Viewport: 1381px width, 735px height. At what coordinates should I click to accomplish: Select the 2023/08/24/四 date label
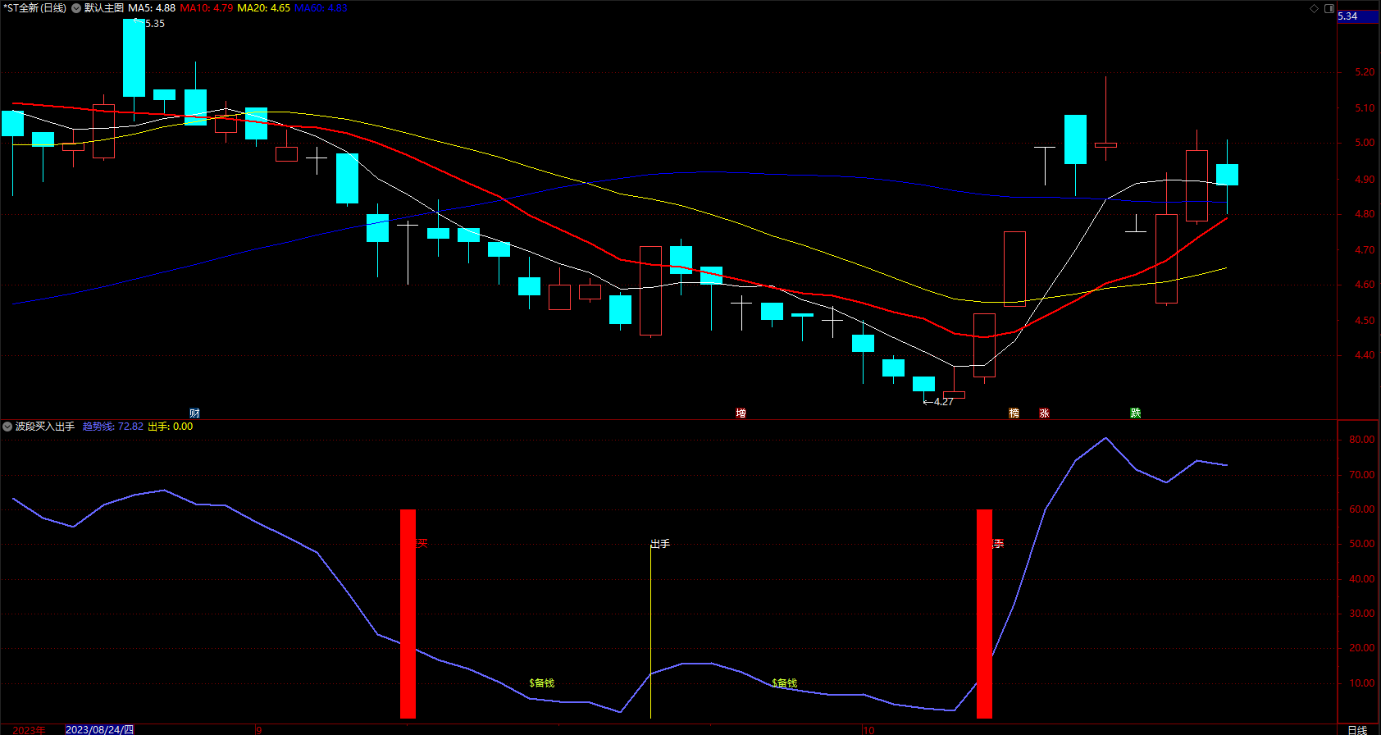(x=99, y=729)
